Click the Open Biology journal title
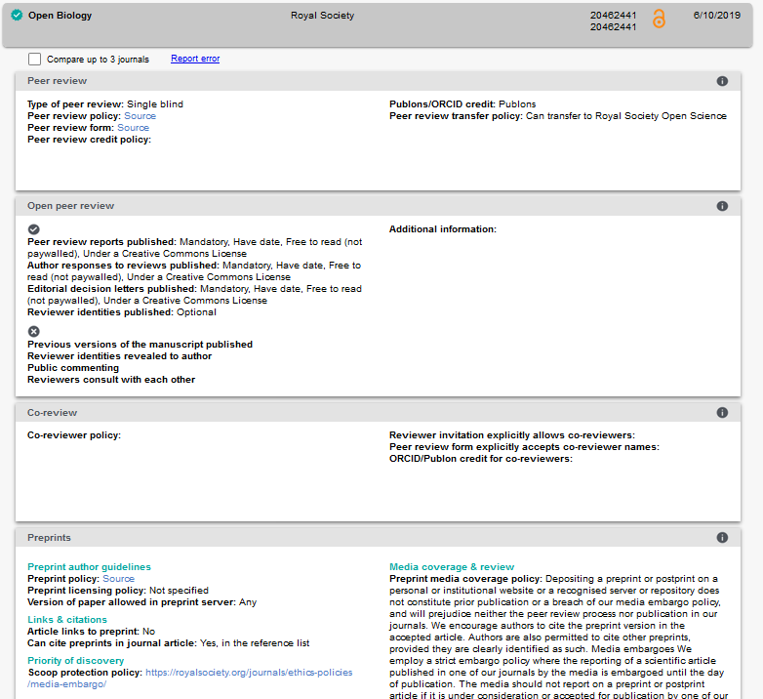 click(60, 15)
